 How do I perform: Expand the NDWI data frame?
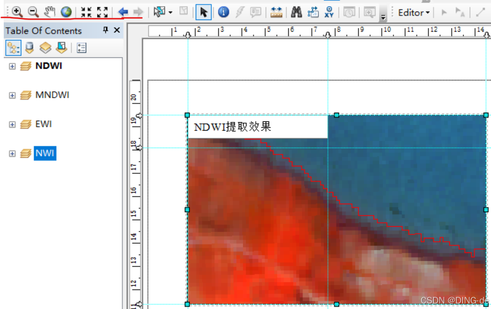tap(12, 66)
